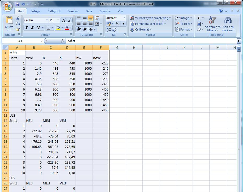
Task: Decrease the font size
Action: pos(70,20)
